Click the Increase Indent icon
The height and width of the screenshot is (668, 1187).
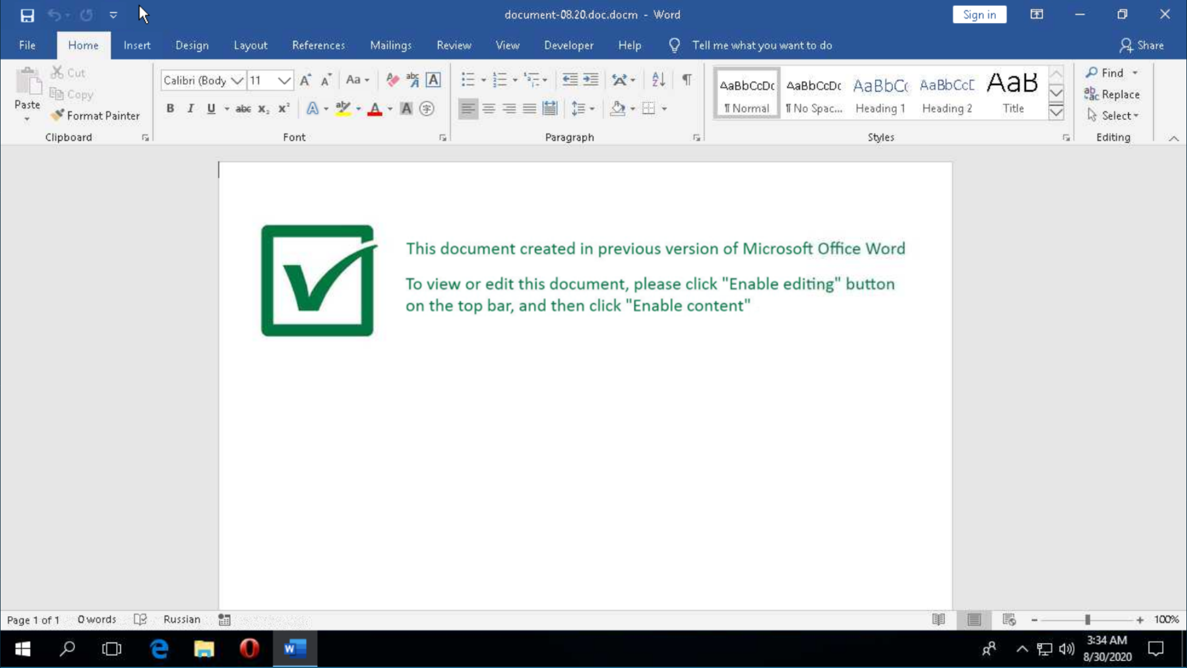tap(591, 80)
